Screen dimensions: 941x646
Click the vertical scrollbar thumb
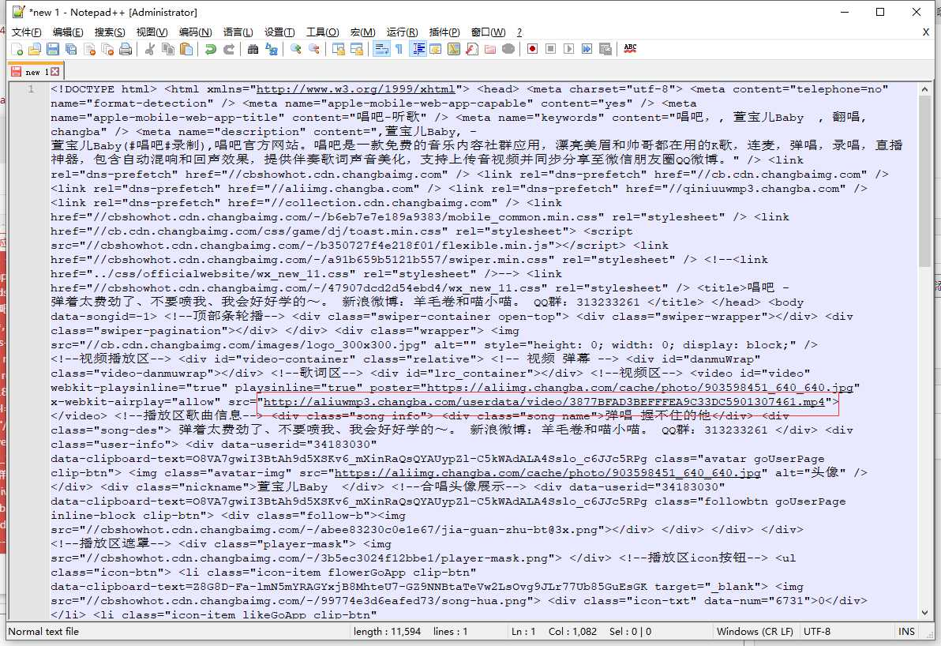pyautogui.click(x=924, y=182)
